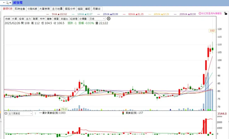Switch to the 籌碼K線 tab
This screenshot has width=229, height=139.
point(8,9)
